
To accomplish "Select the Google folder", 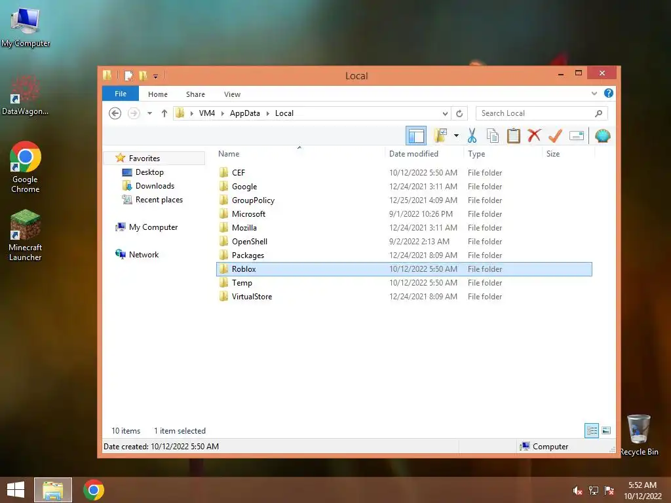I will [404, 187].
